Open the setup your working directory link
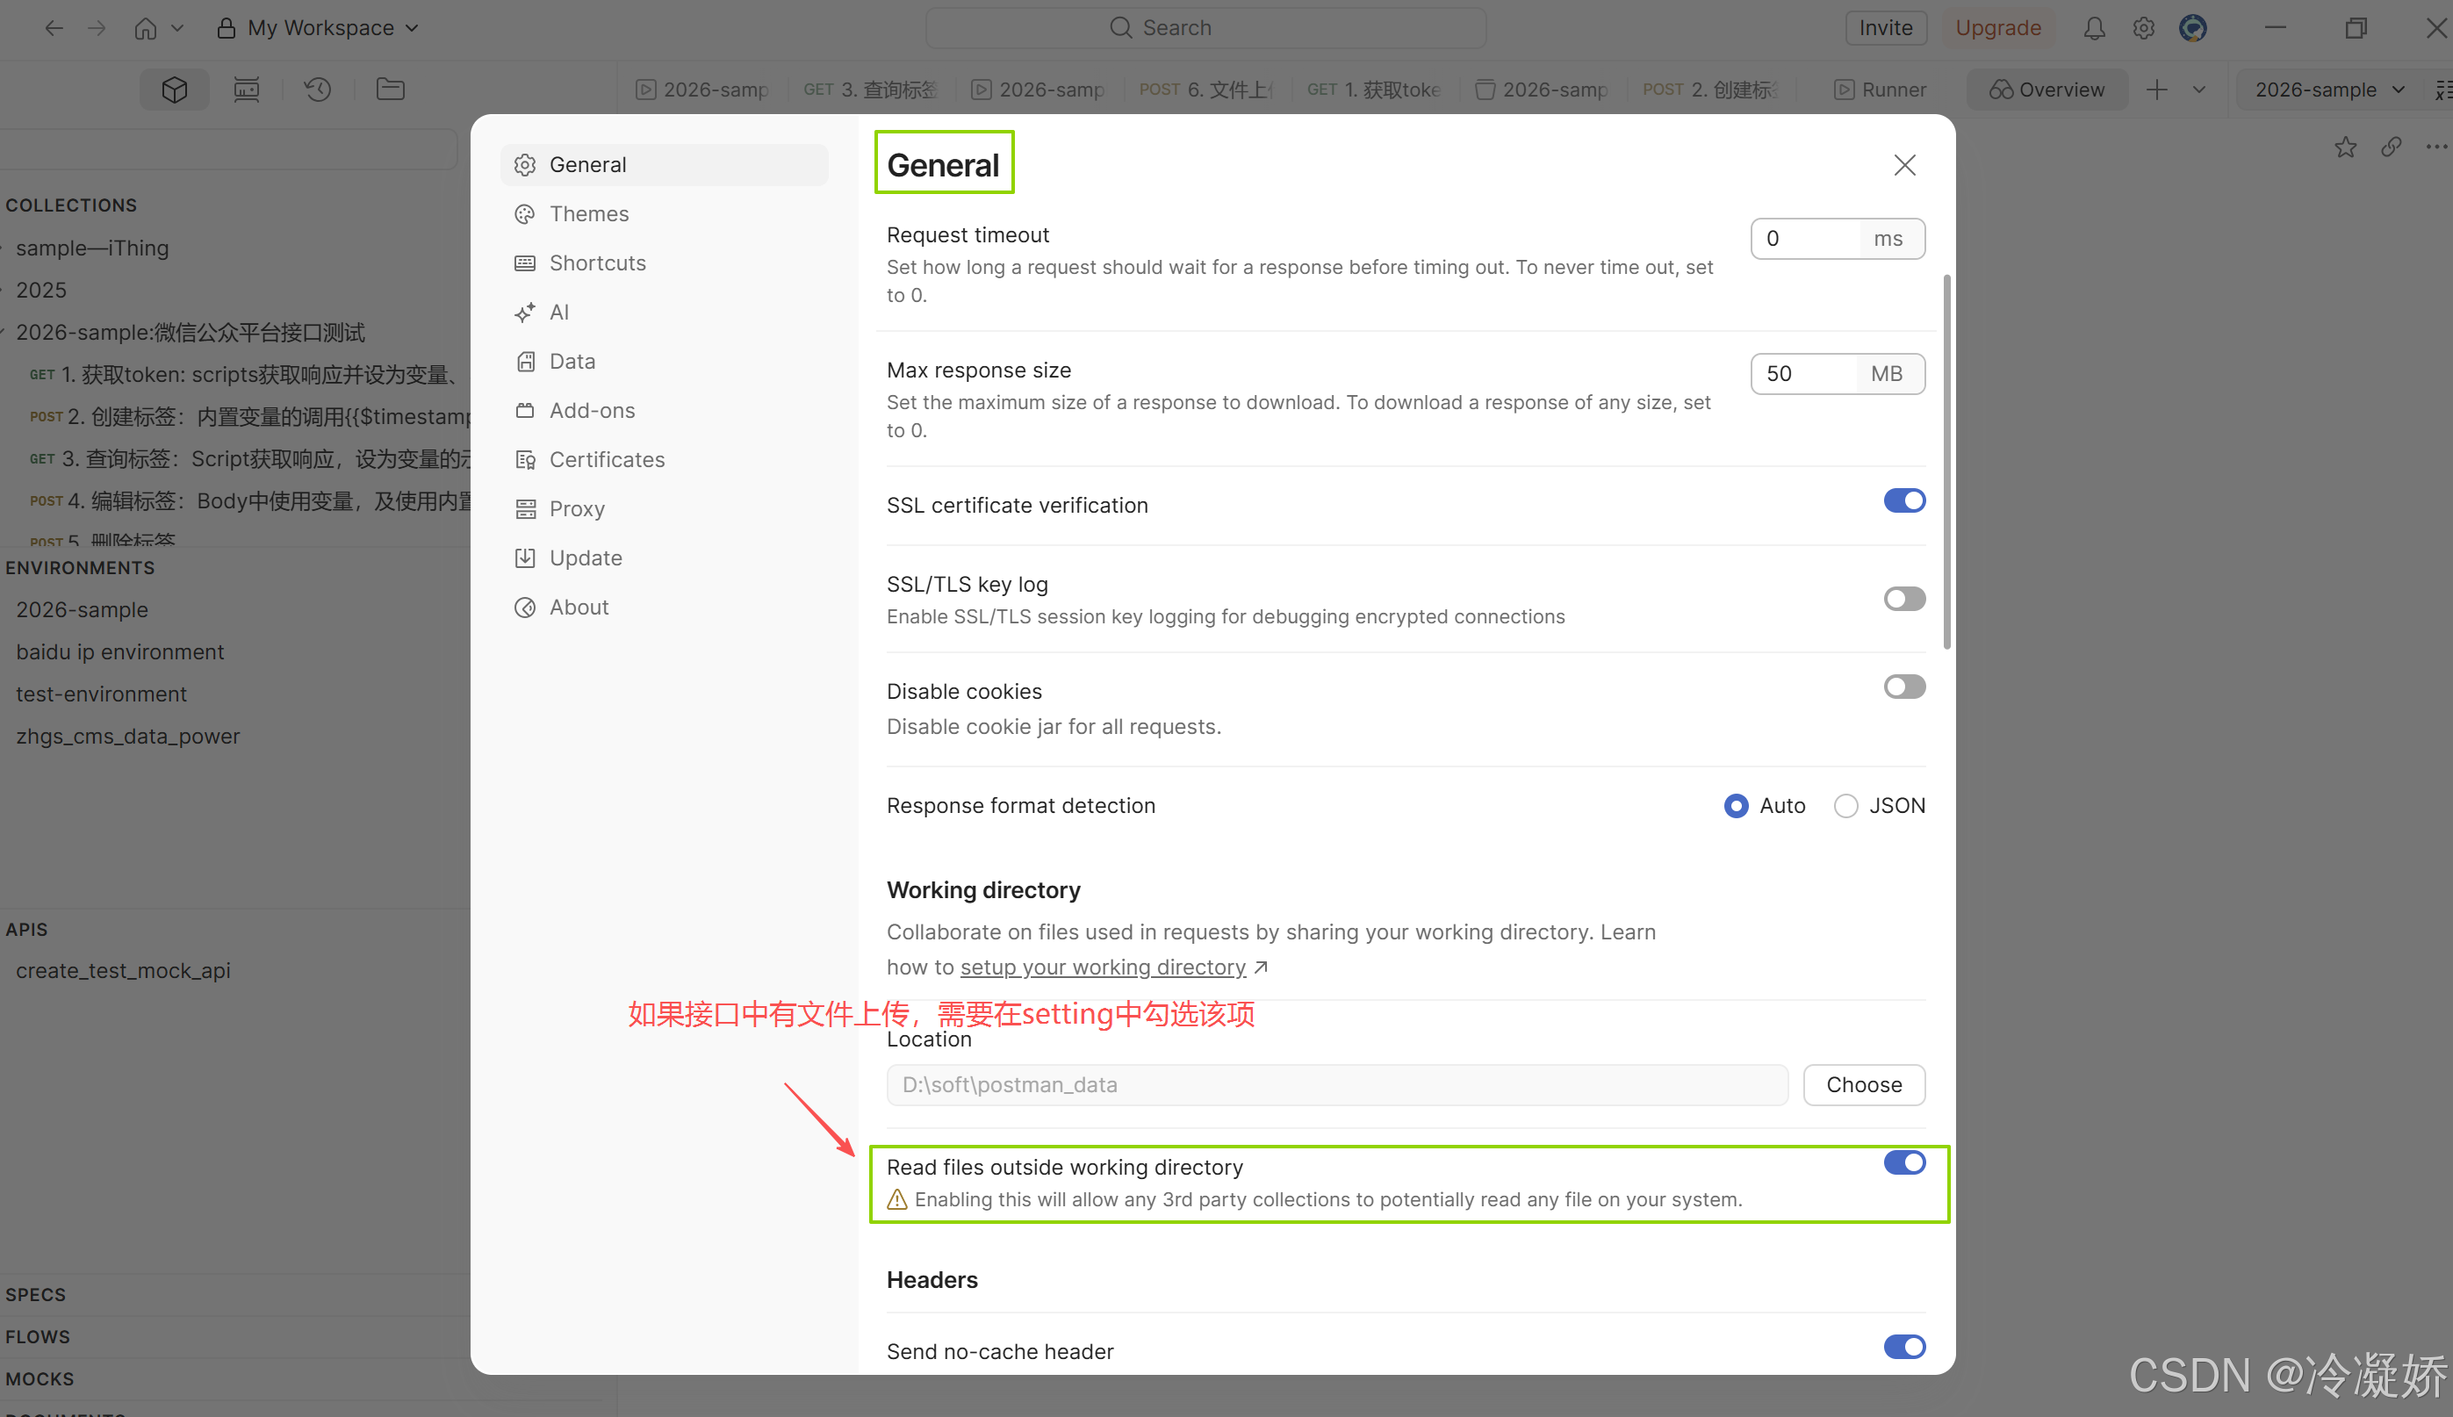The height and width of the screenshot is (1417, 2453). pyautogui.click(x=1103, y=967)
